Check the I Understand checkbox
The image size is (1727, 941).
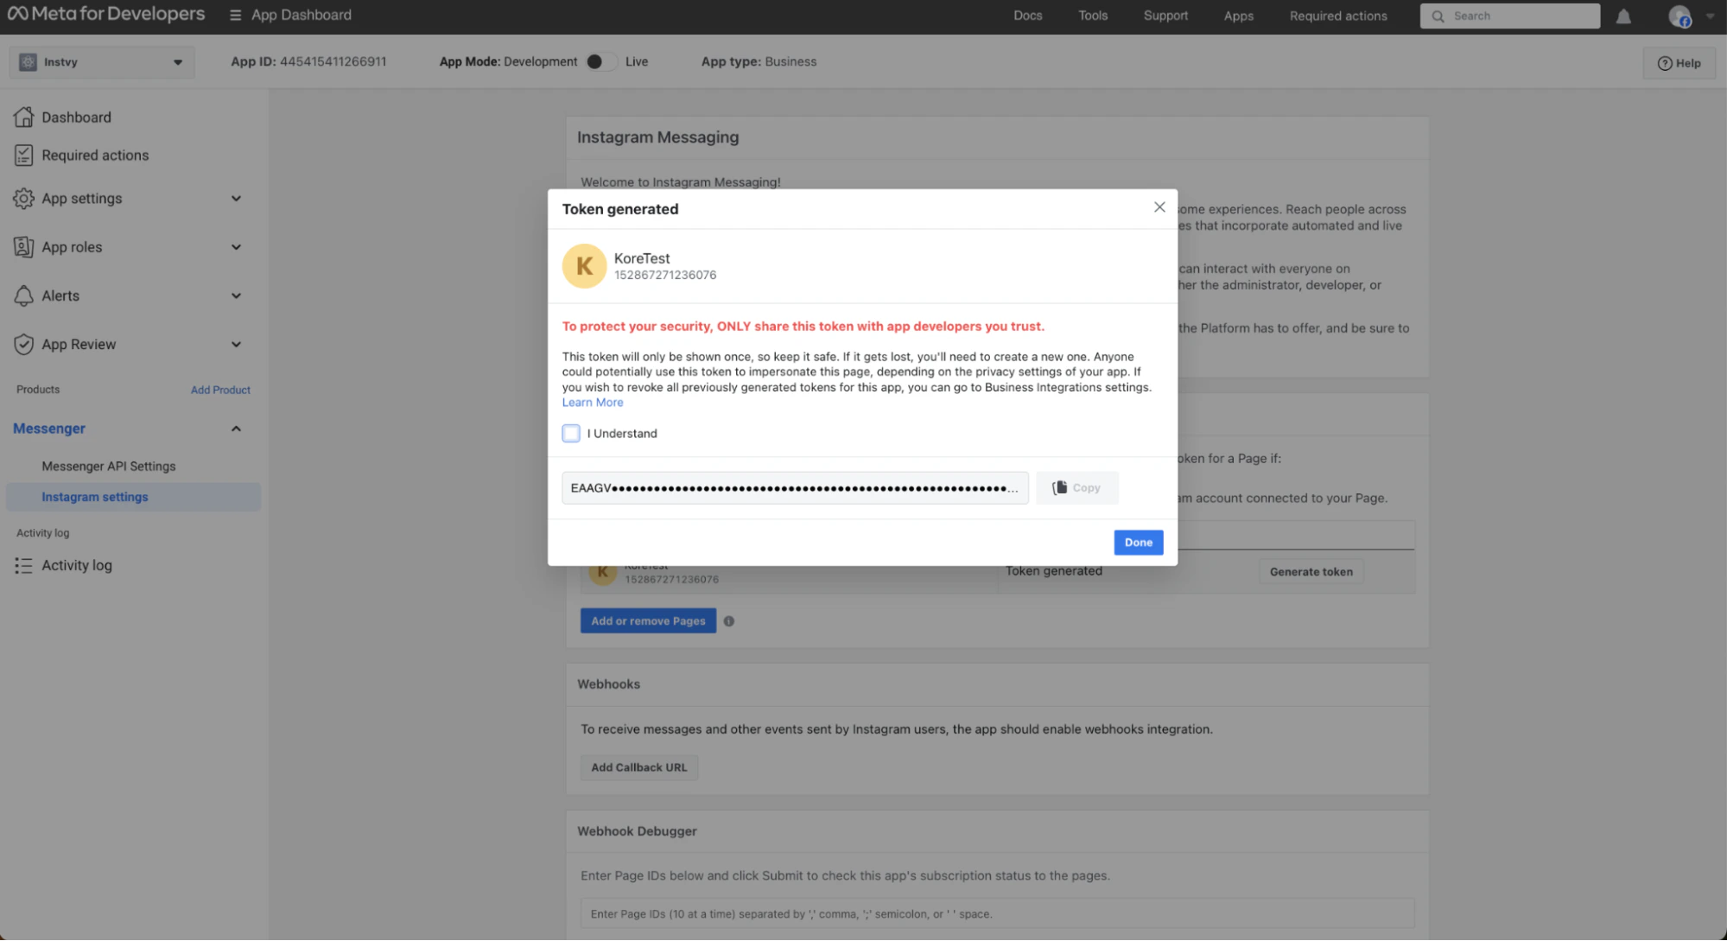tap(571, 434)
